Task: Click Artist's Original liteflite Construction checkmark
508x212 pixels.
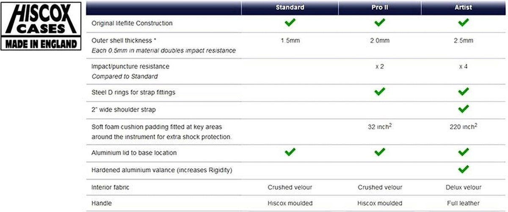Action: (464, 22)
